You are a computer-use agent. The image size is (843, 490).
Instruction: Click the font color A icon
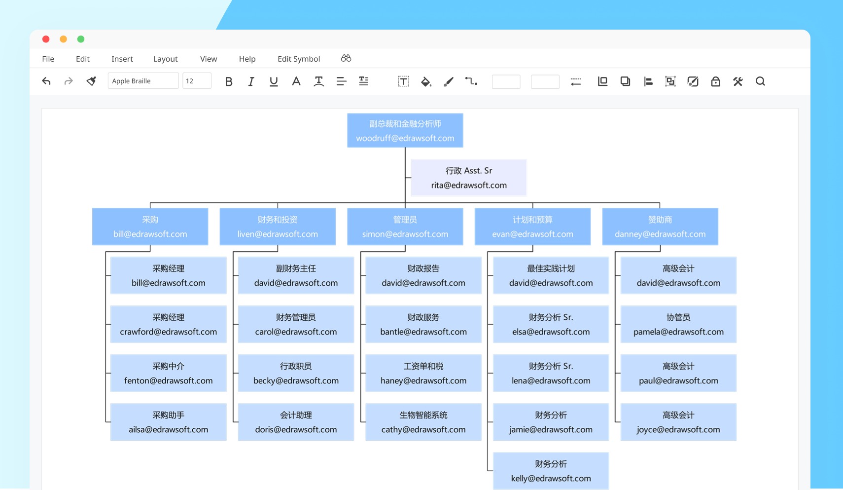click(296, 81)
